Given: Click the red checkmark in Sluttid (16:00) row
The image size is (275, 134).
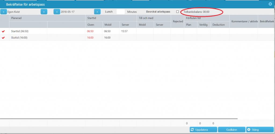Looking at the screenshot, I should (3, 38).
